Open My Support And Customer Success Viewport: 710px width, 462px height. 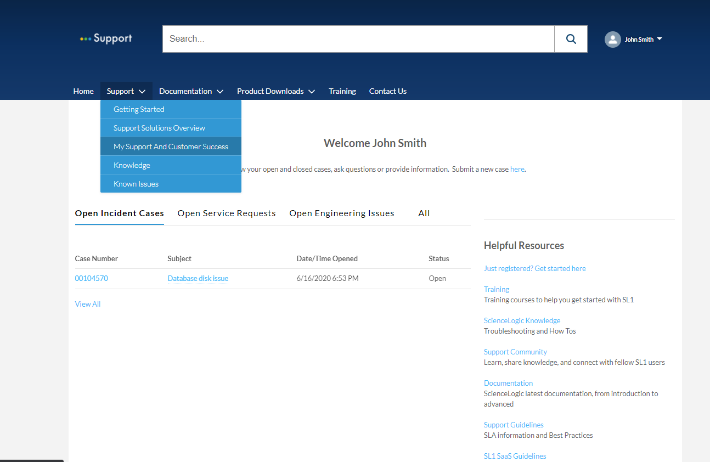click(171, 147)
